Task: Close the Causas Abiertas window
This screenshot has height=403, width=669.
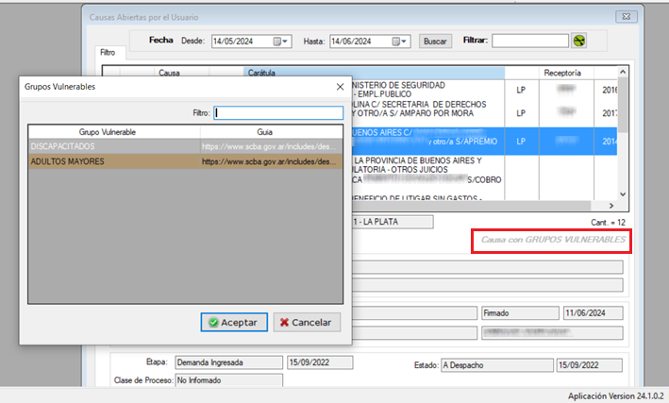Action: pos(624,17)
